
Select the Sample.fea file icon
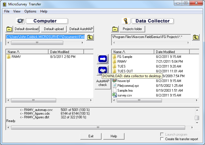coord(115,90)
